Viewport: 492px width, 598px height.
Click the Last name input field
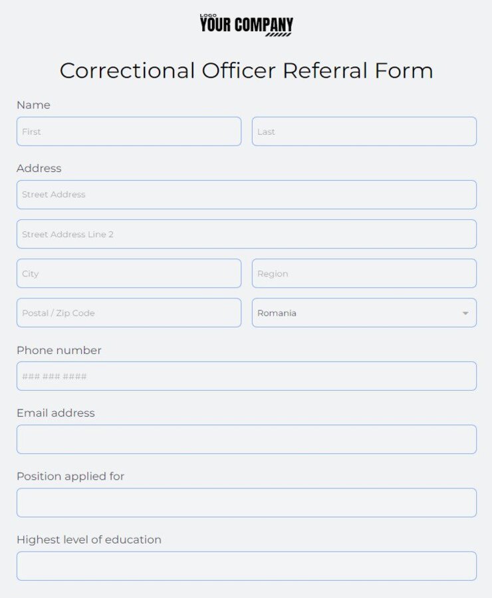(x=364, y=132)
